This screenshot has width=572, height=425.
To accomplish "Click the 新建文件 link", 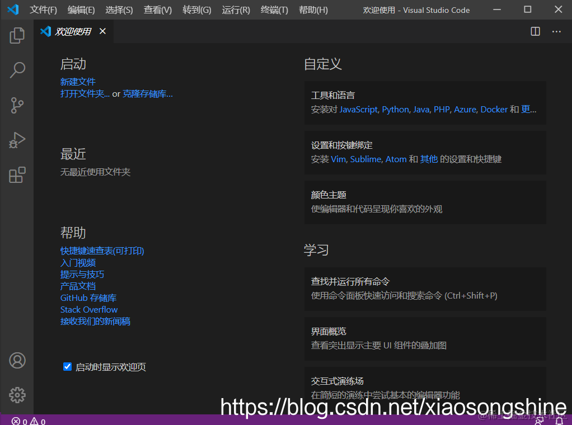I will click(78, 82).
